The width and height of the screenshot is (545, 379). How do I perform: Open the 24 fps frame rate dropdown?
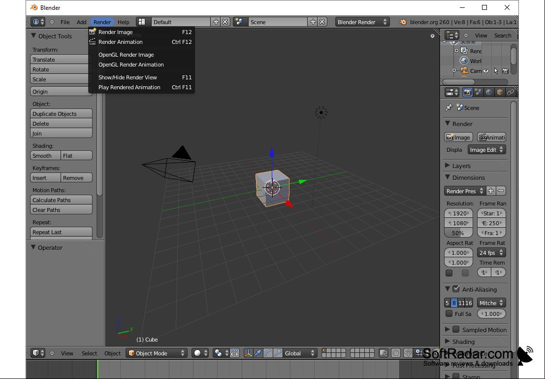491,253
